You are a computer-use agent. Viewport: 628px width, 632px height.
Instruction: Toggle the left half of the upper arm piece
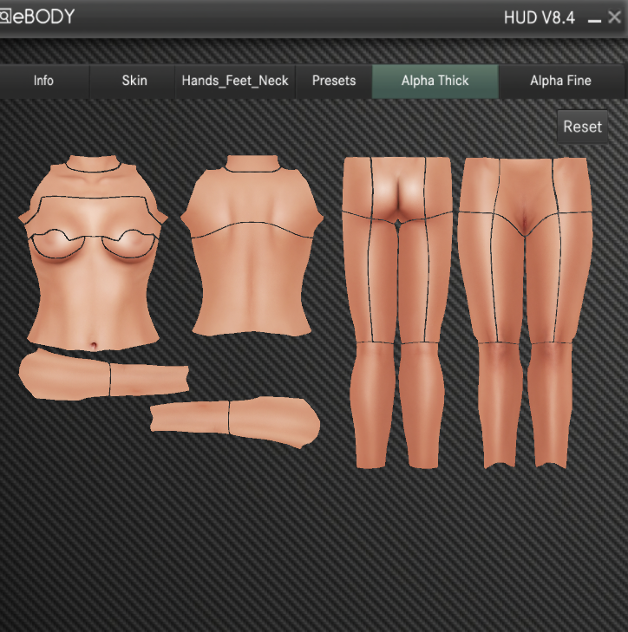point(65,375)
